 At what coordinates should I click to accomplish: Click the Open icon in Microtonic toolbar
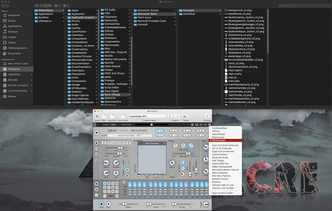104,116
